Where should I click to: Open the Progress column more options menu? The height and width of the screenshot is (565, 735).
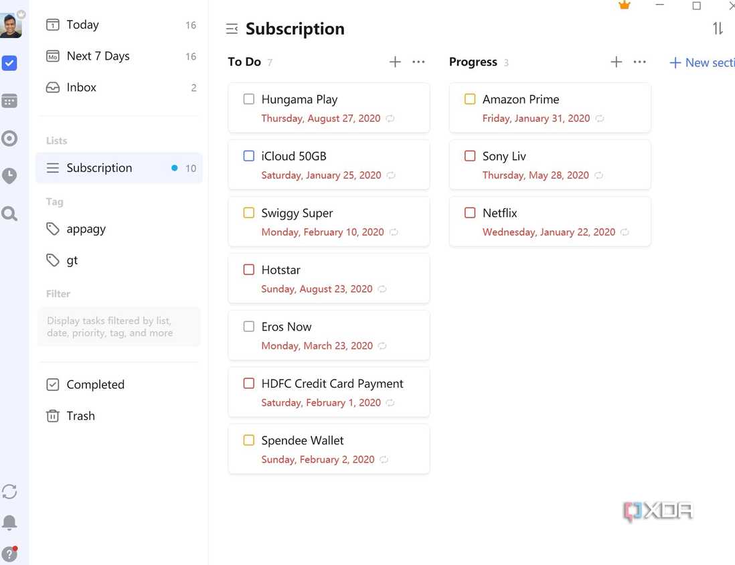[x=639, y=62]
